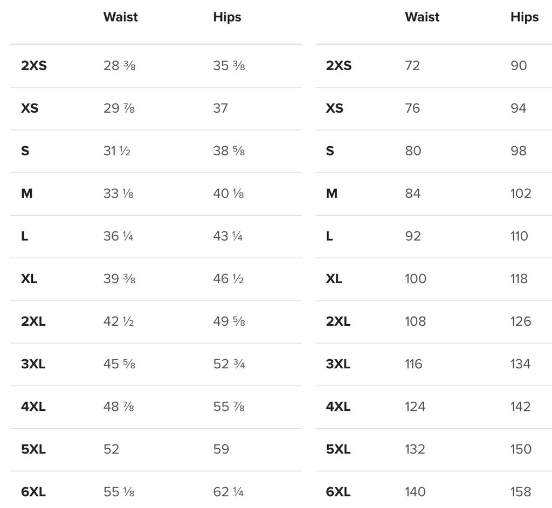Select the M waist value 33 ⅛
The width and height of the screenshot is (552, 508).
(119, 194)
